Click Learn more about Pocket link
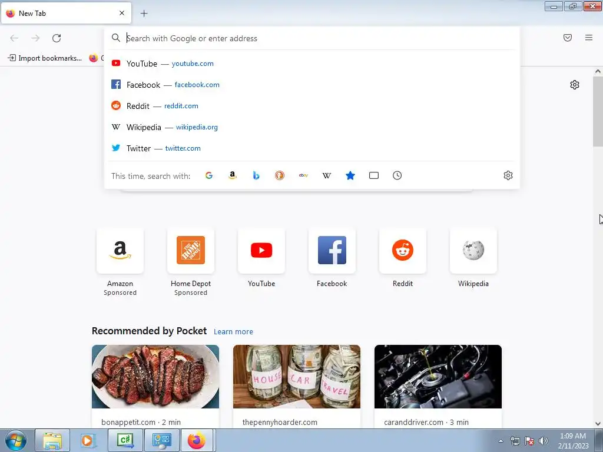 click(233, 331)
